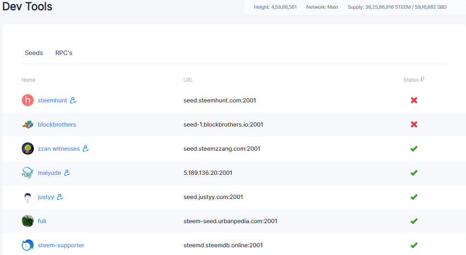
Task: Click the maiyude avatar icon
Action: point(28,173)
